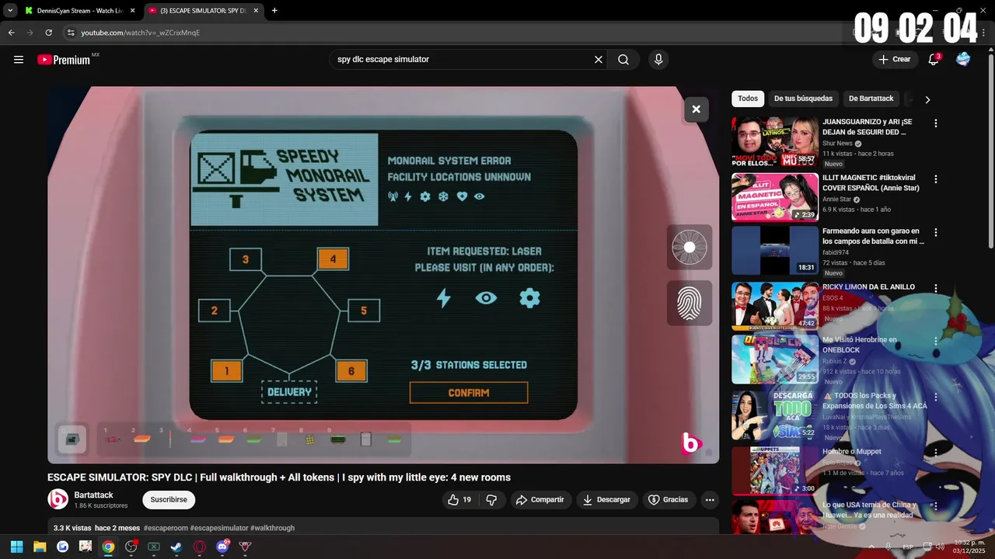
Task: Select De tus búsquedas chip
Action: (803, 99)
